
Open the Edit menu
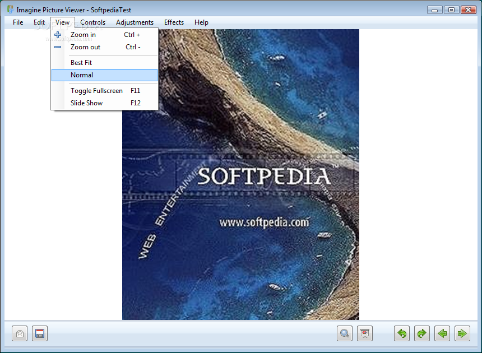39,22
